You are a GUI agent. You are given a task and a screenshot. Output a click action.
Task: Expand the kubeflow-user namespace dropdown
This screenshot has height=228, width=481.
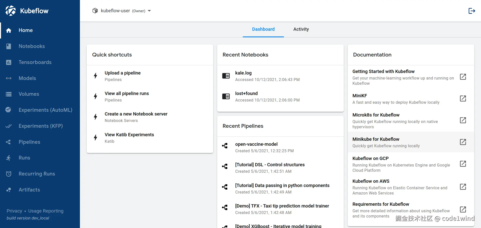pyautogui.click(x=149, y=11)
